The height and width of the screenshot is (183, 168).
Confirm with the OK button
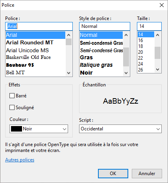click(x=113, y=174)
